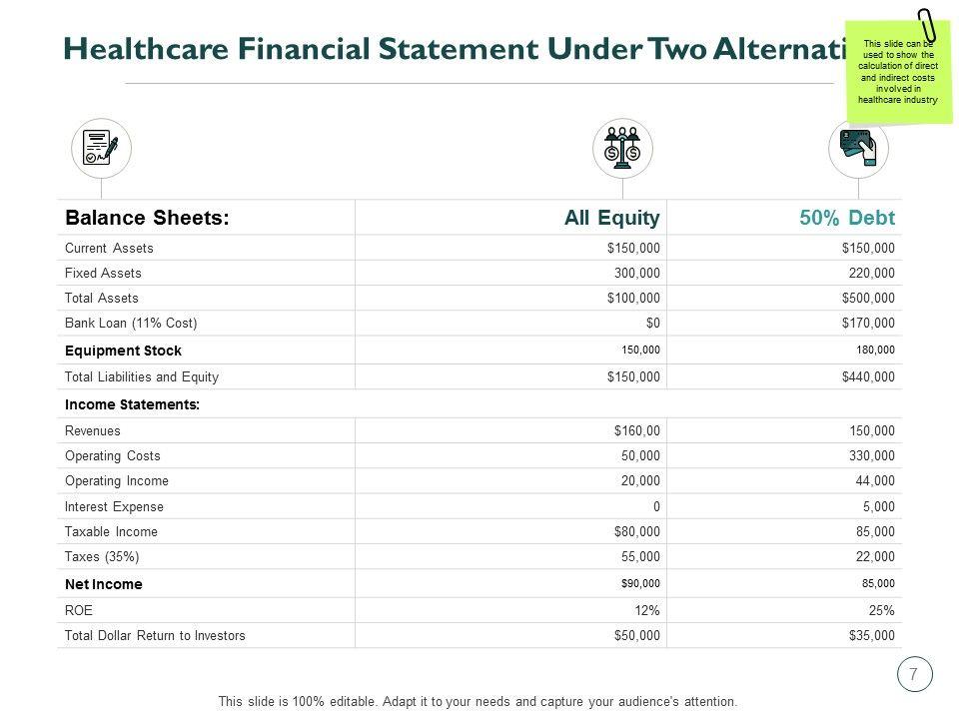Click the editable slide footer text
959x719 pixels.
[x=478, y=702]
